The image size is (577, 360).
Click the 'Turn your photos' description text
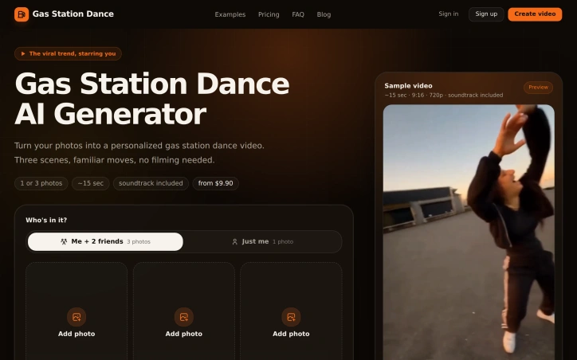click(x=139, y=153)
